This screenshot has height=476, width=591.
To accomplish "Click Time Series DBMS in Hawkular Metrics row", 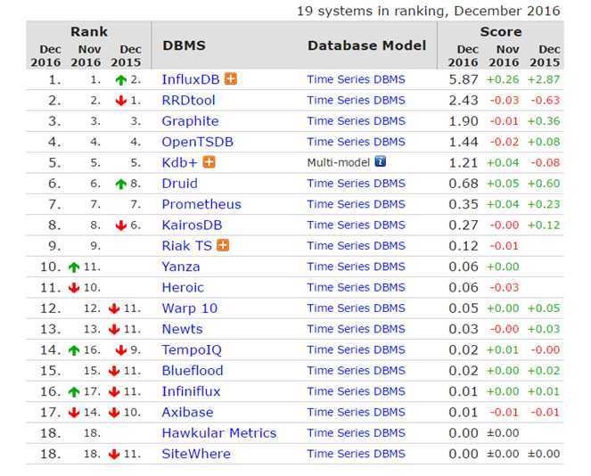I will (x=357, y=433).
